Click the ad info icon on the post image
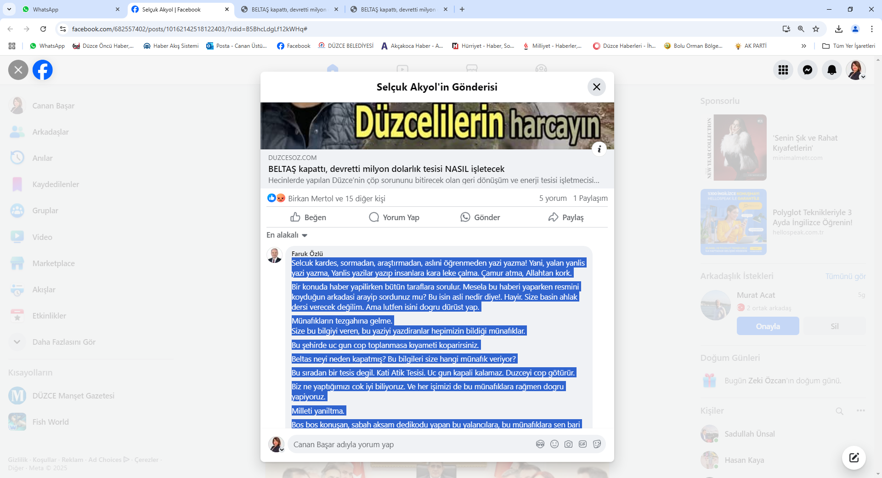This screenshot has height=478, width=882. click(599, 148)
